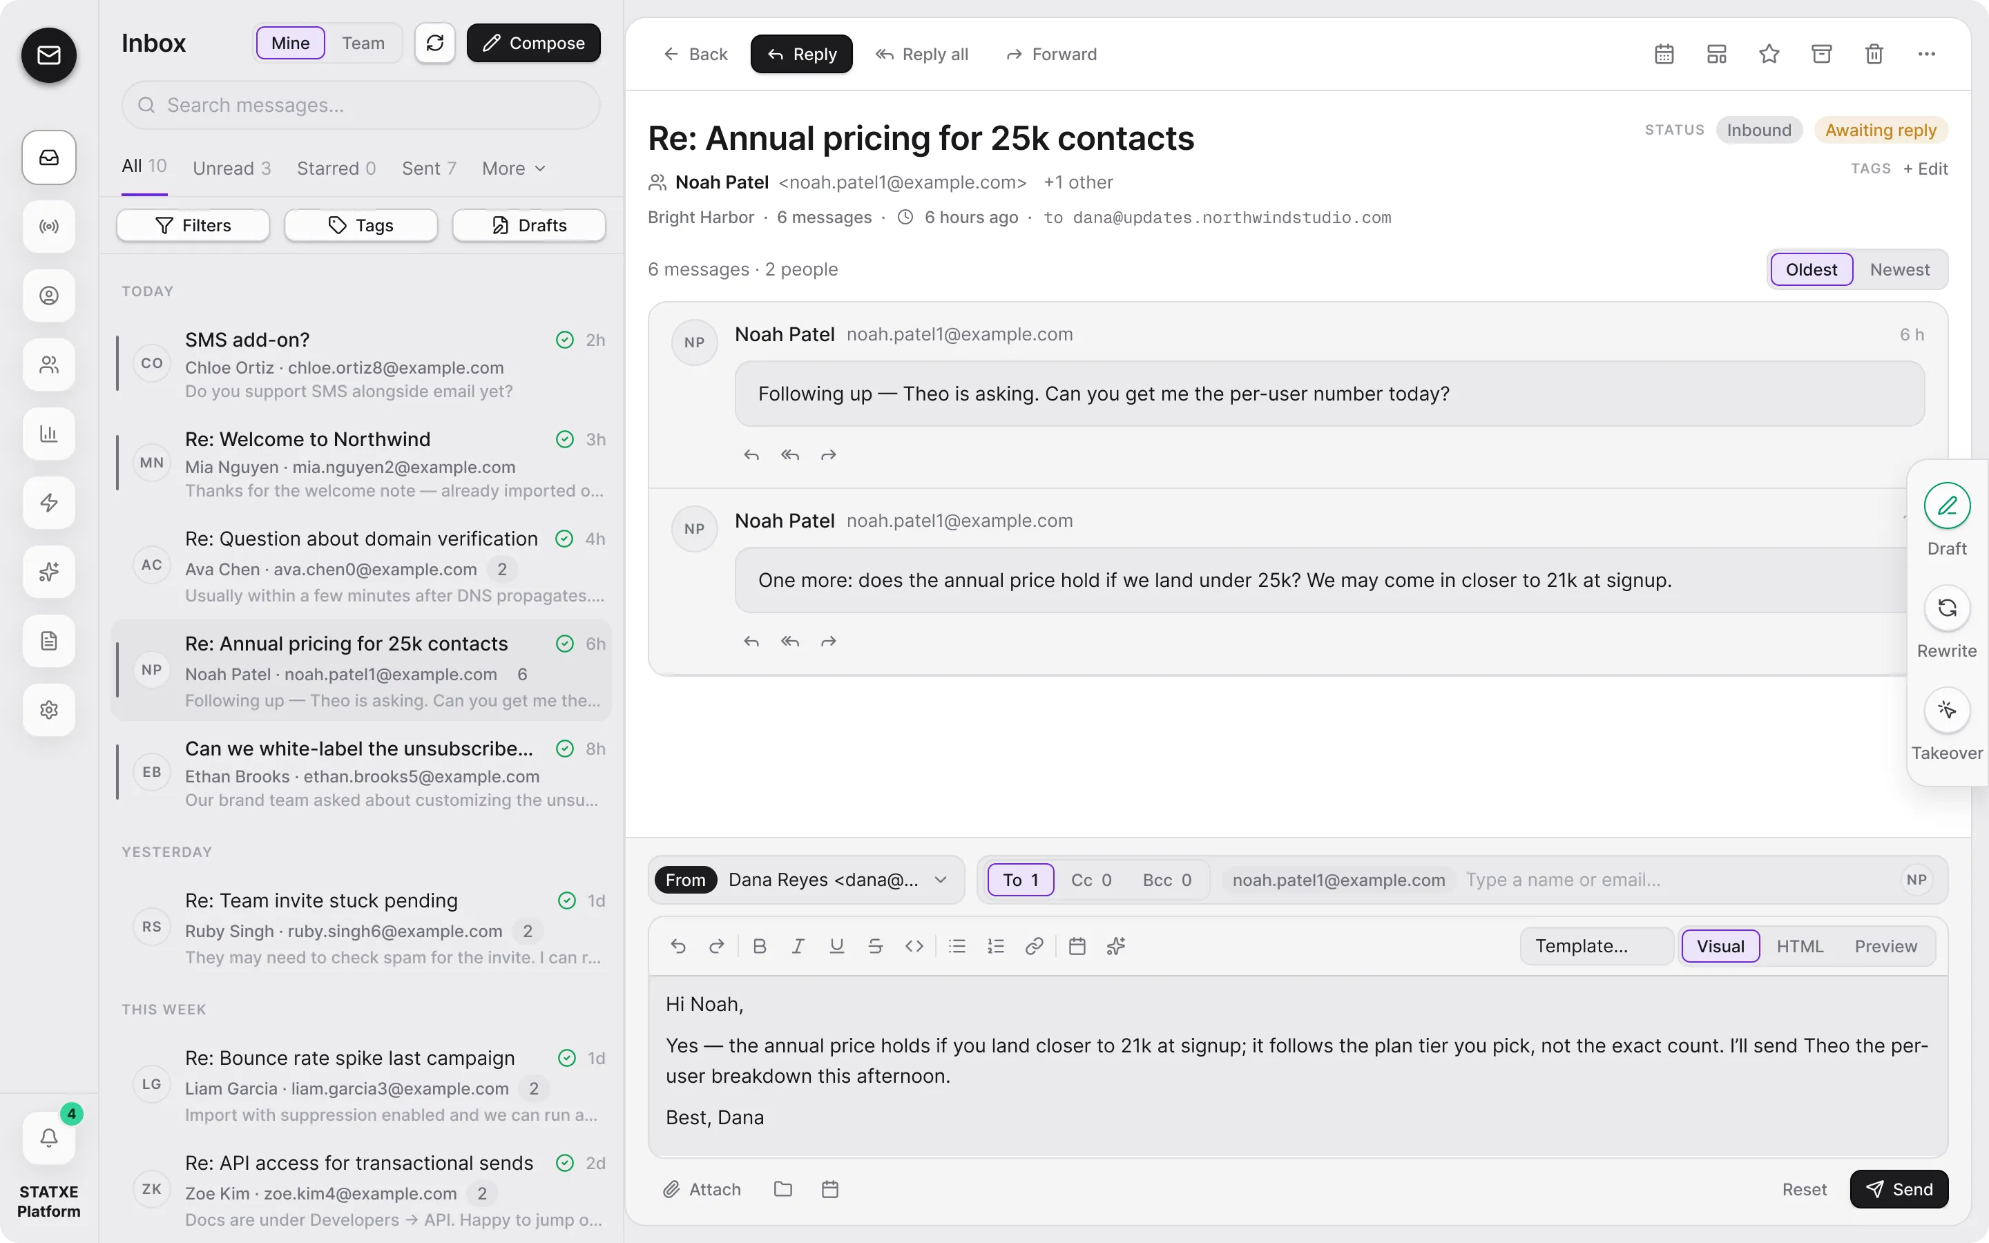Select the Mine inbox toggle
The width and height of the screenshot is (1989, 1243).
click(x=290, y=43)
